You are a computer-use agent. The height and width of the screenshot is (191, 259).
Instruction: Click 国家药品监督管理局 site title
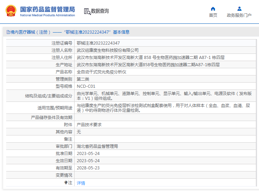(47, 9)
